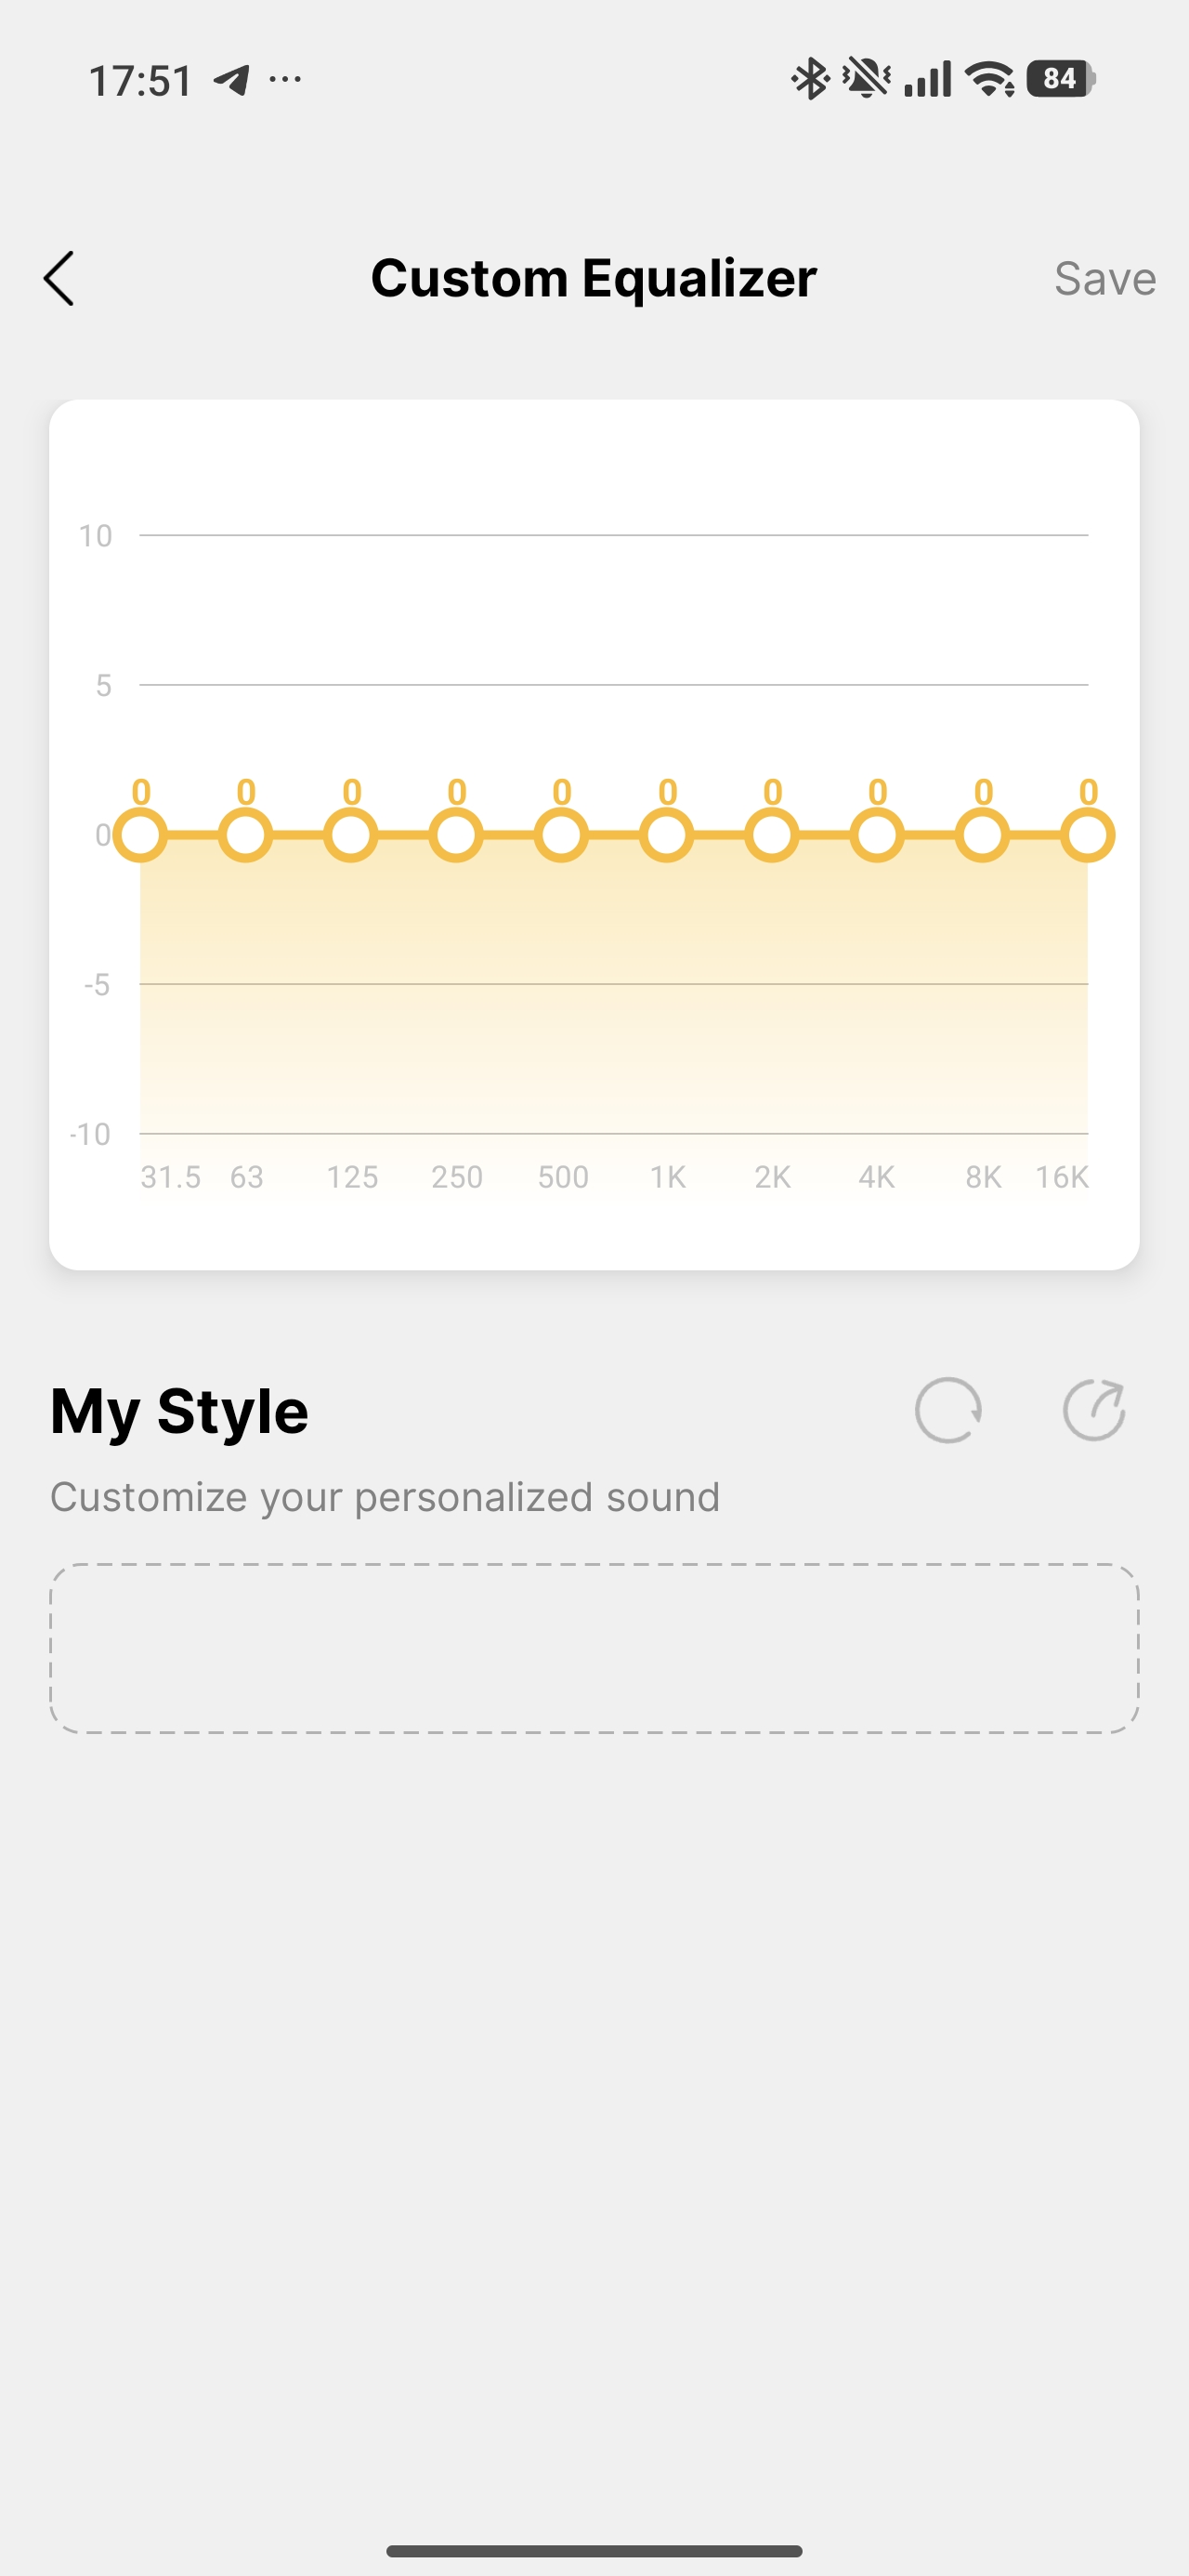Screen dimensions: 1189x2576
Task: Tap the empty dashed style box
Action: [594, 1648]
